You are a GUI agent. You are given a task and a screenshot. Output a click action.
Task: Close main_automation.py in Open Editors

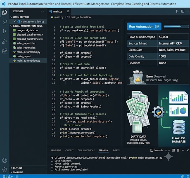[15, 22]
